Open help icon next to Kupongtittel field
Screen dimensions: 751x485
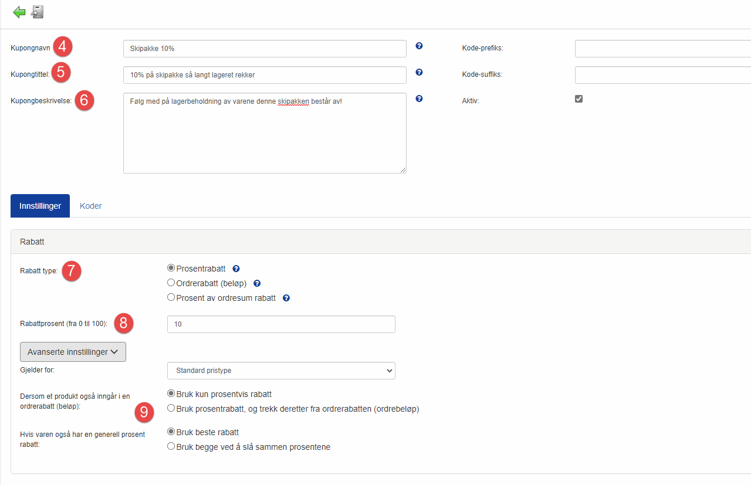click(x=419, y=73)
